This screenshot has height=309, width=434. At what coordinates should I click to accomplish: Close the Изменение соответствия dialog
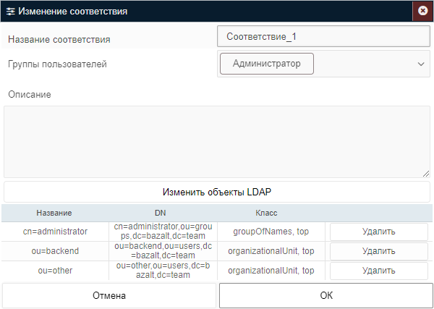422,11
